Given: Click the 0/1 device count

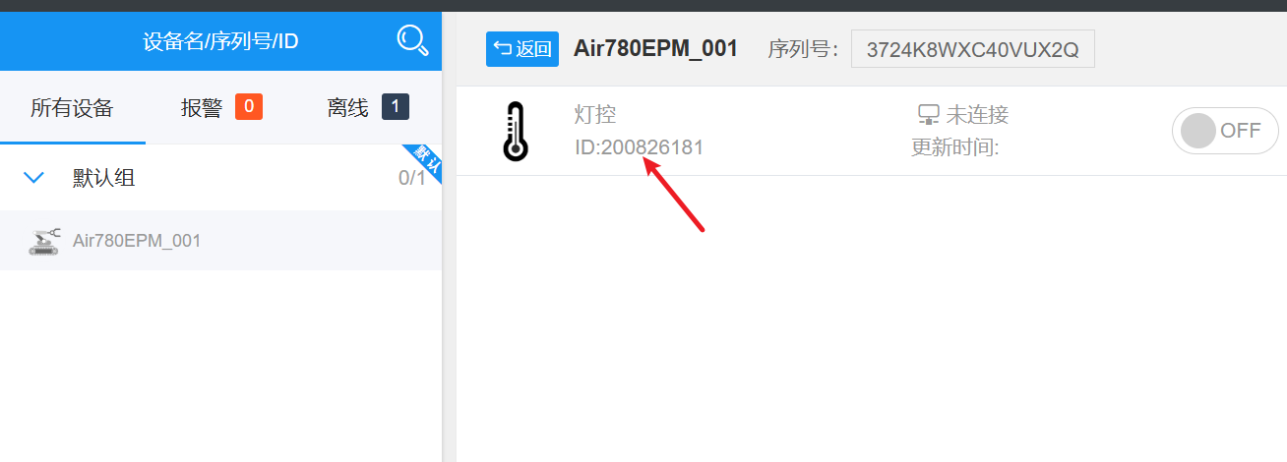Looking at the screenshot, I should 412,178.
